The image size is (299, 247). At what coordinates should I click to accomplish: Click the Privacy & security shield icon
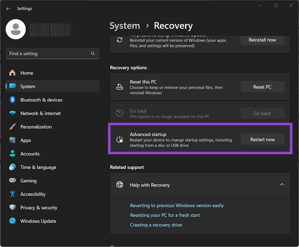pos(12,208)
